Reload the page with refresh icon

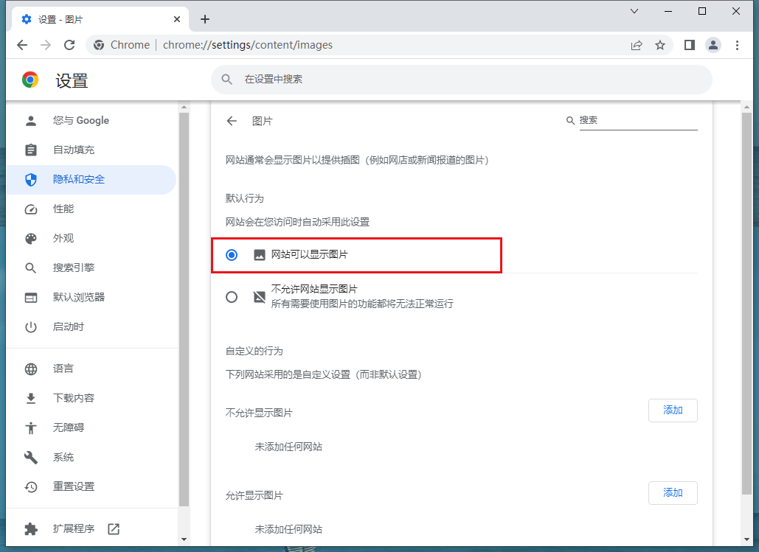69,45
